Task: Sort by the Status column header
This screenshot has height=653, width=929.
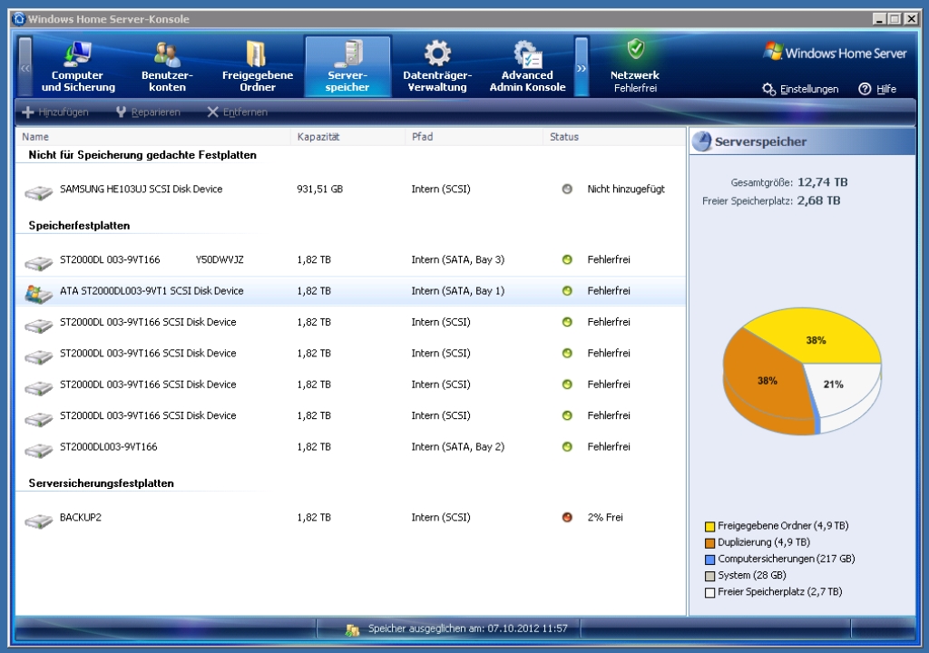Action: click(614, 137)
